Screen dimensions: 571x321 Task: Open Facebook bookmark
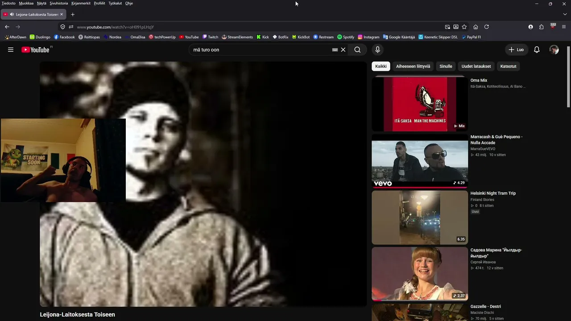(x=64, y=37)
